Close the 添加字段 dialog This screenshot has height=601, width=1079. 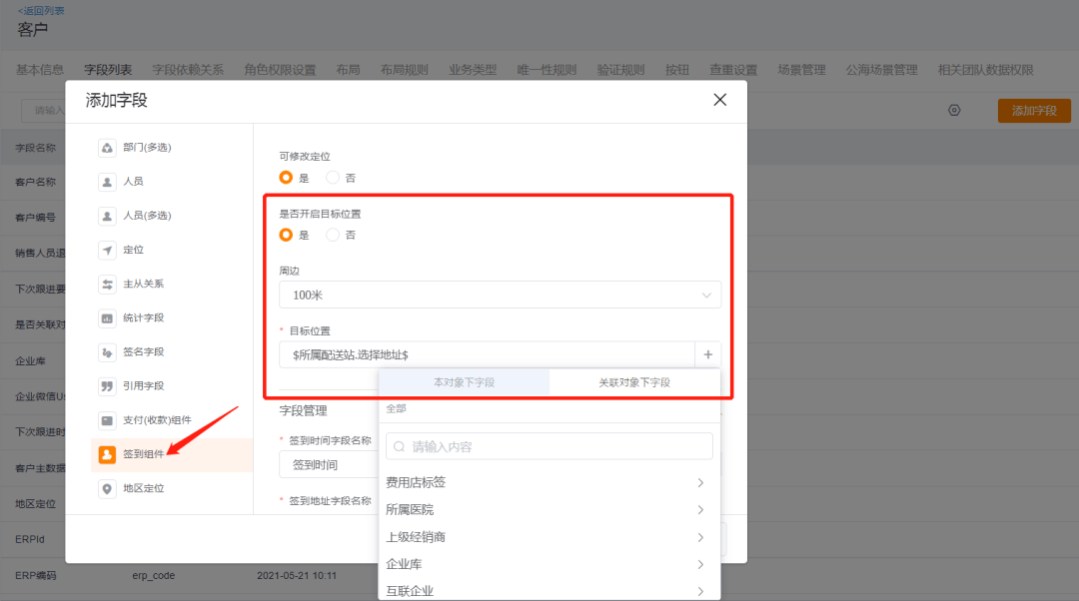click(719, 100)
